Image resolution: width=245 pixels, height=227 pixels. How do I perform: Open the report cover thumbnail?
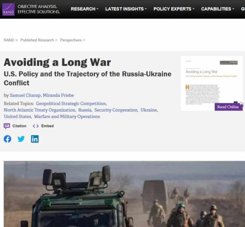coord(211,83)
